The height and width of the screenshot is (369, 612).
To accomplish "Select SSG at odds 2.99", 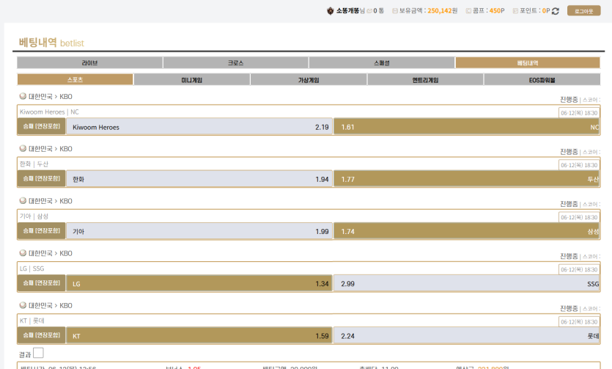I will [467, 283].
